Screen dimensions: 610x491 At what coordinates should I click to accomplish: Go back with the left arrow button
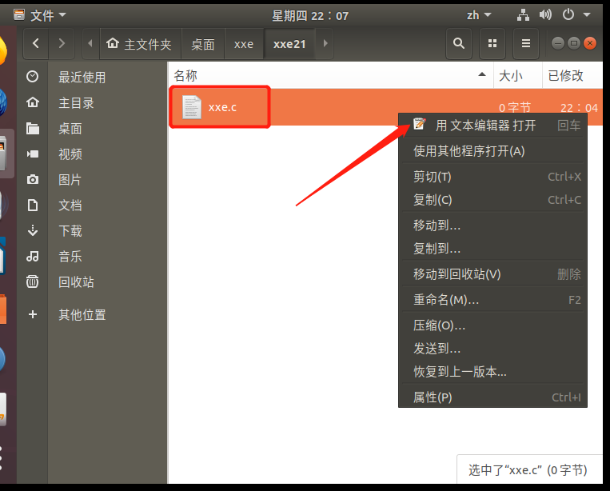tap(36, 43)
